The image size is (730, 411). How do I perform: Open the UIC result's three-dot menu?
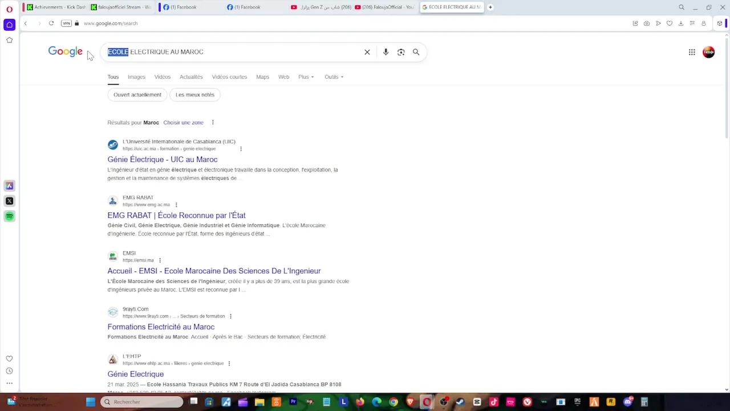tap(241, 149)
